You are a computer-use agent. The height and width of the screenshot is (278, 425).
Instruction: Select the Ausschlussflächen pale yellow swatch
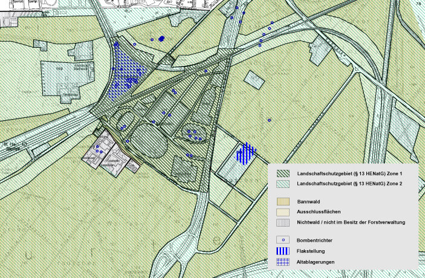tap(281, 212)
